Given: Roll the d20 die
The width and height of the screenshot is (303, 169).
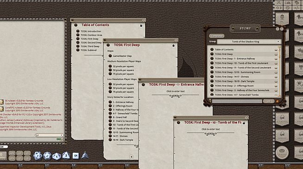Looking at the screenshot, I should (x=38, y=156).
